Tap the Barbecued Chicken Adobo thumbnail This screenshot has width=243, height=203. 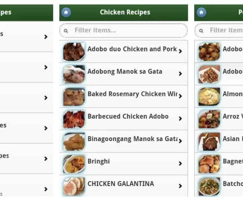click(x=74, y=119)
